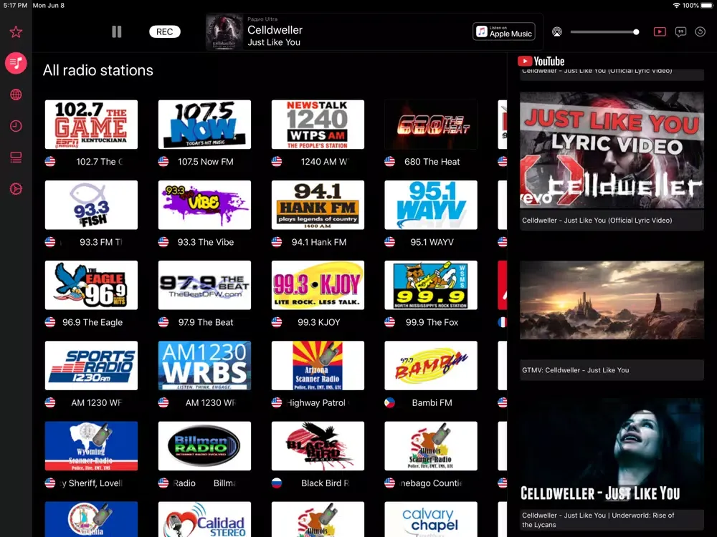Open the sleep timer icon
Image resolution: width=717 pixels, height=537 pixels.
tap(700, 32)
